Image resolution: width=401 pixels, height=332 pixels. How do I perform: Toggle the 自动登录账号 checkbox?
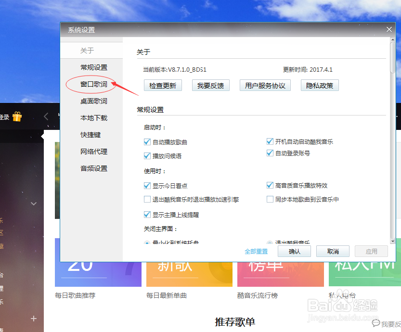pos(270,153)
